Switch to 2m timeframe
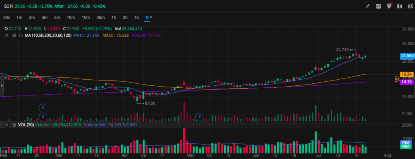This screenshot has height=159, width=415. 32,17
